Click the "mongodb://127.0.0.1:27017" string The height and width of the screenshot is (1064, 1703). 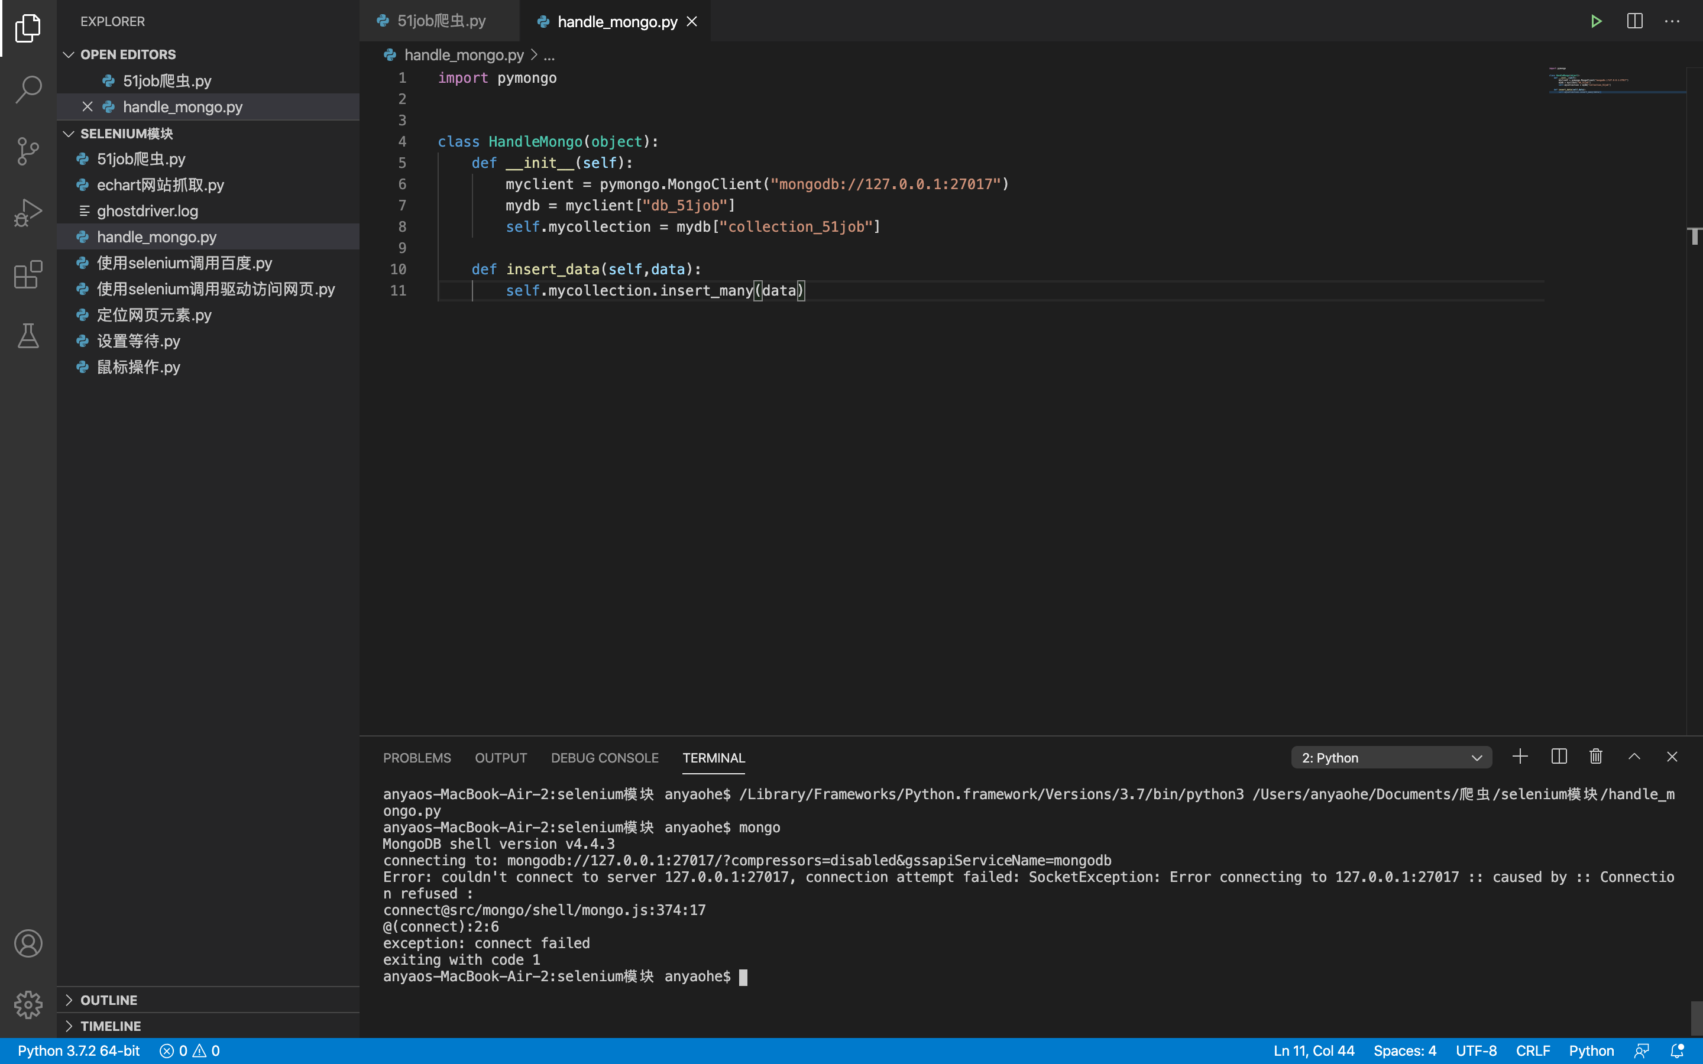click(x=885, y=184)
